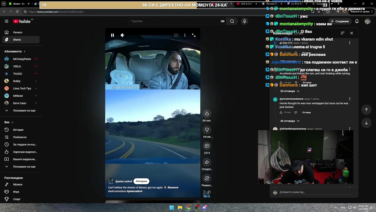Click the browser address bar URL
Screen dimensions: 376x212
point(56,12)
